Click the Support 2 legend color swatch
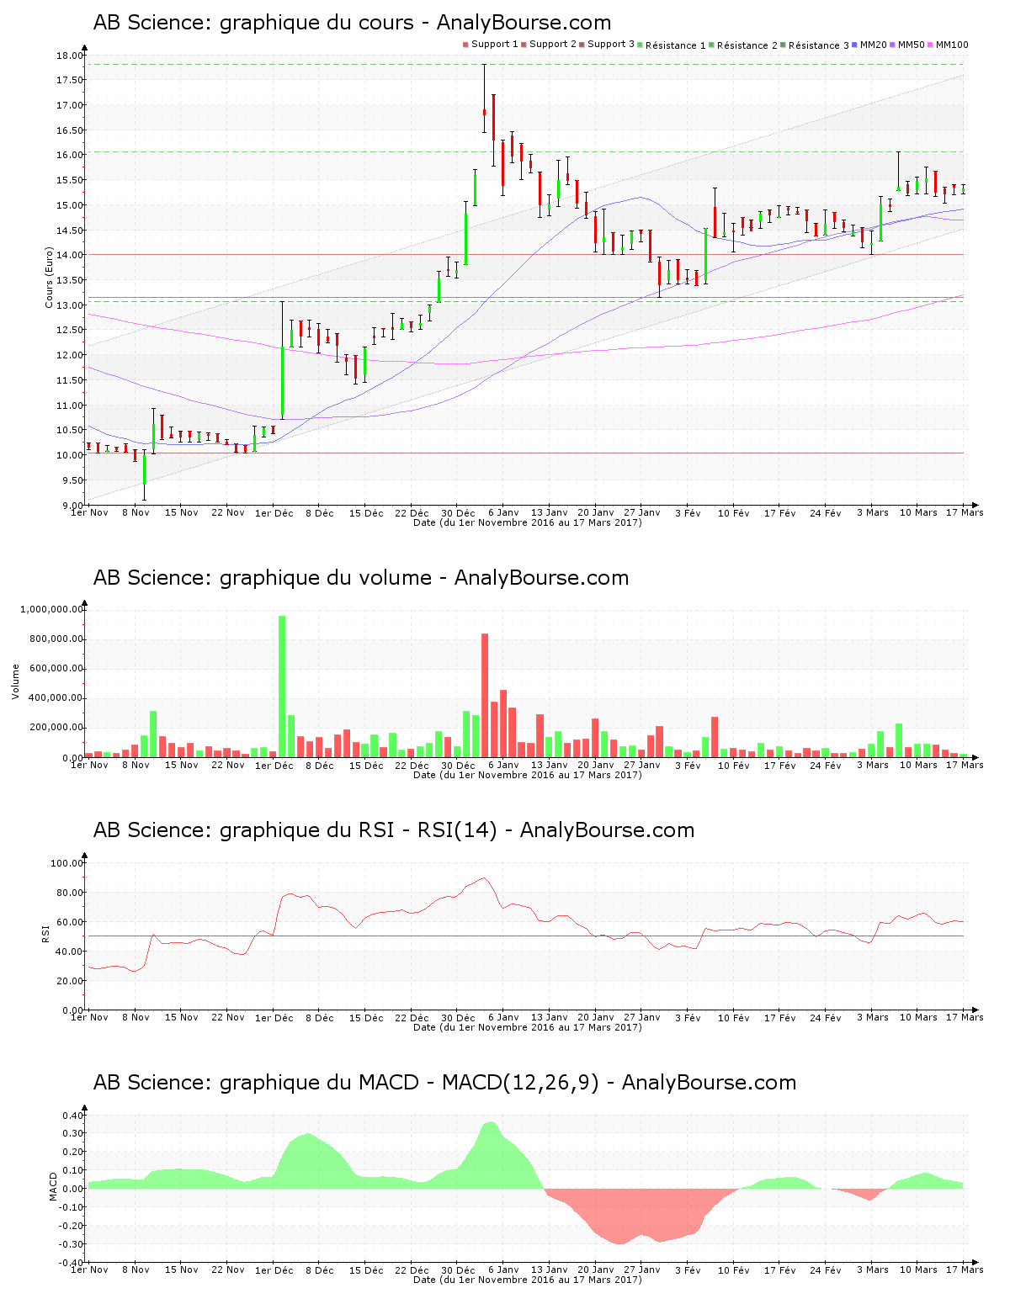 pos(524,45)
